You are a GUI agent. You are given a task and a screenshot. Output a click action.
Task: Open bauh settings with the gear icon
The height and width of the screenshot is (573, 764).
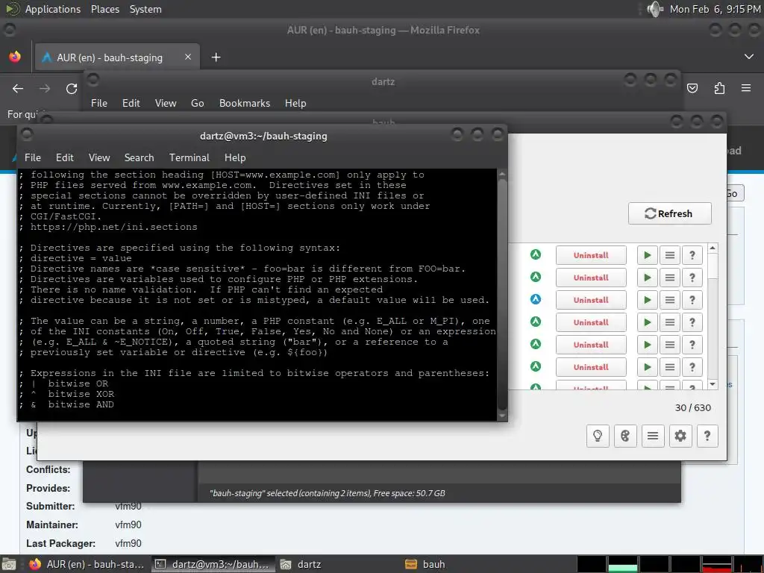tap(680, 435)
